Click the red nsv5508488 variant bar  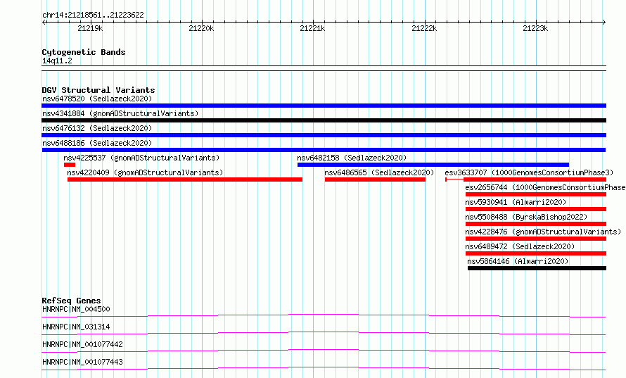(536, 224)
